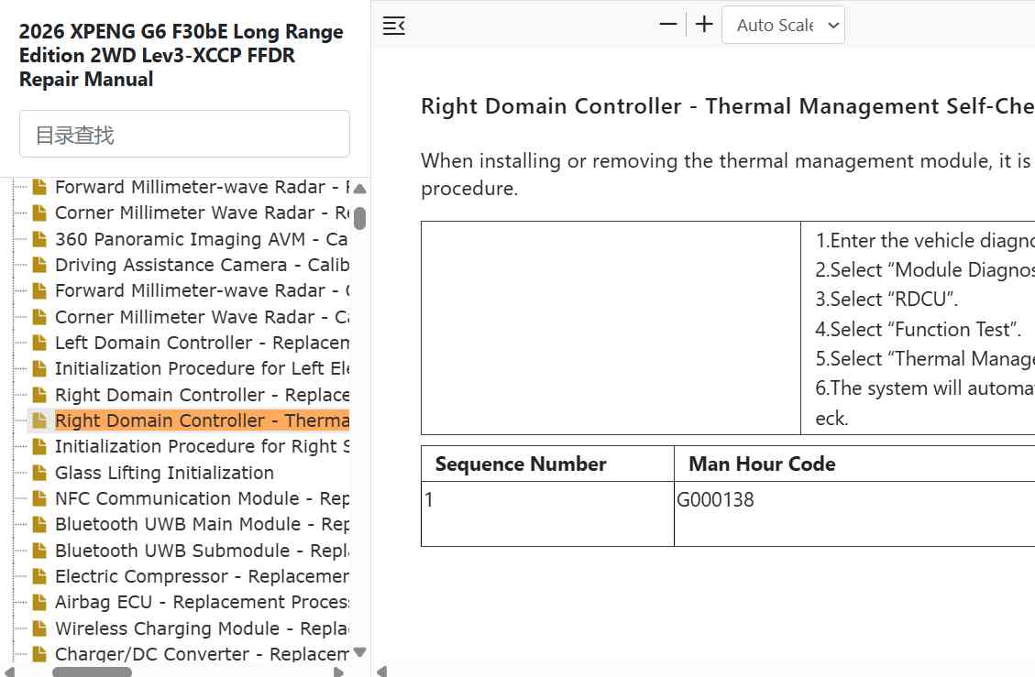Open the Forward Millimeter-wave Radar entry above Corner Radar - C
The width and height of the screenshot is (1035, 677).
click(x=202, y=291)
